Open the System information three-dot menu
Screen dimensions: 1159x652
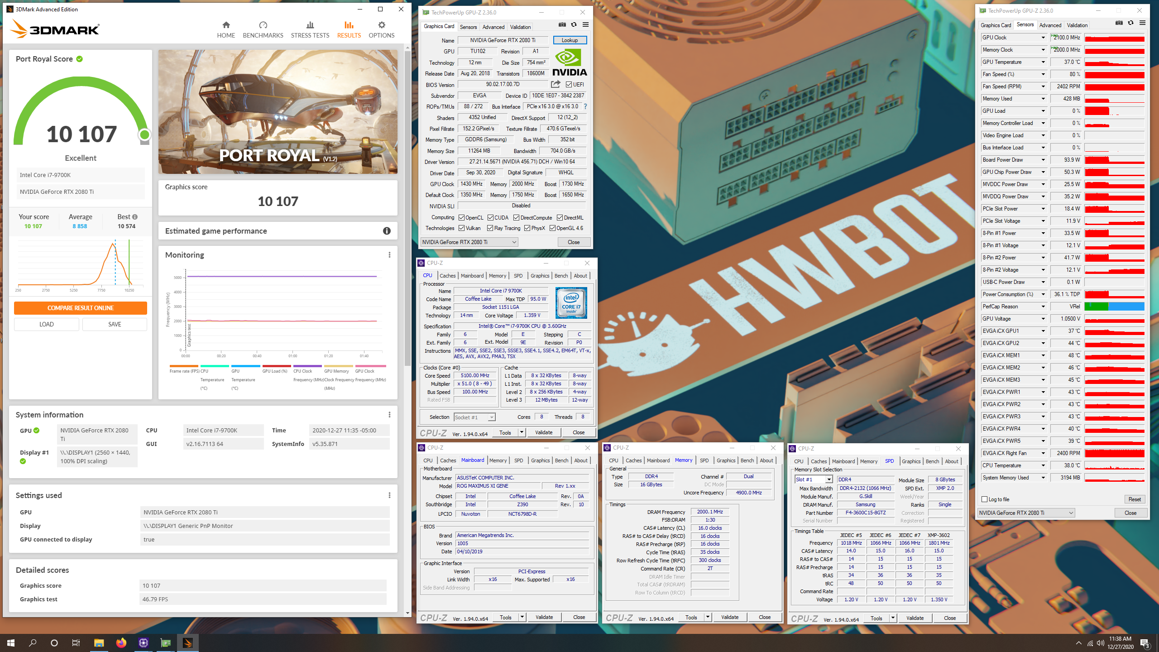pyautogui.click(x=389, y=415)
